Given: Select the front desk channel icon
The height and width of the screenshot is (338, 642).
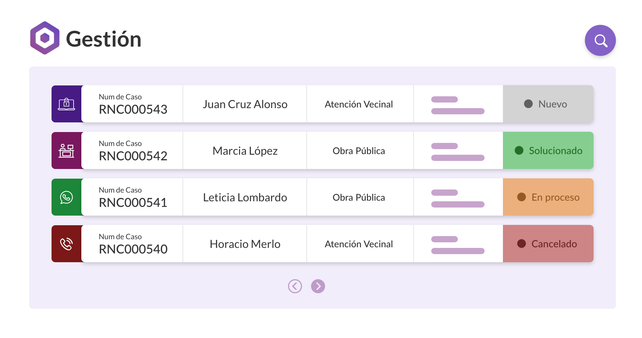Looking at the screenshot, I should (66, 151).
